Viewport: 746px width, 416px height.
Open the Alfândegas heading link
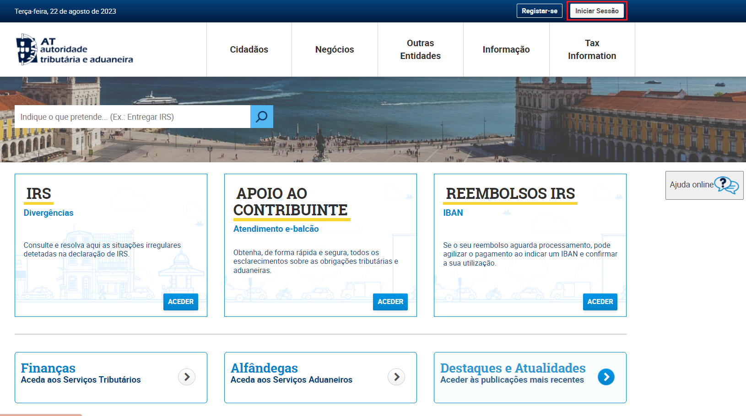[264, 368]
